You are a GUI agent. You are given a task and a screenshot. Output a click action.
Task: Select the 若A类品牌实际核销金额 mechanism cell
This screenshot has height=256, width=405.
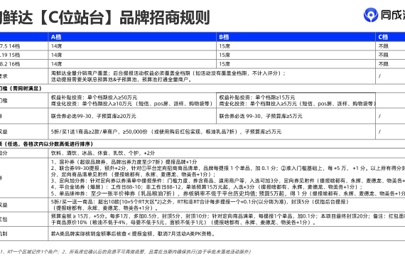pos(227,234)
